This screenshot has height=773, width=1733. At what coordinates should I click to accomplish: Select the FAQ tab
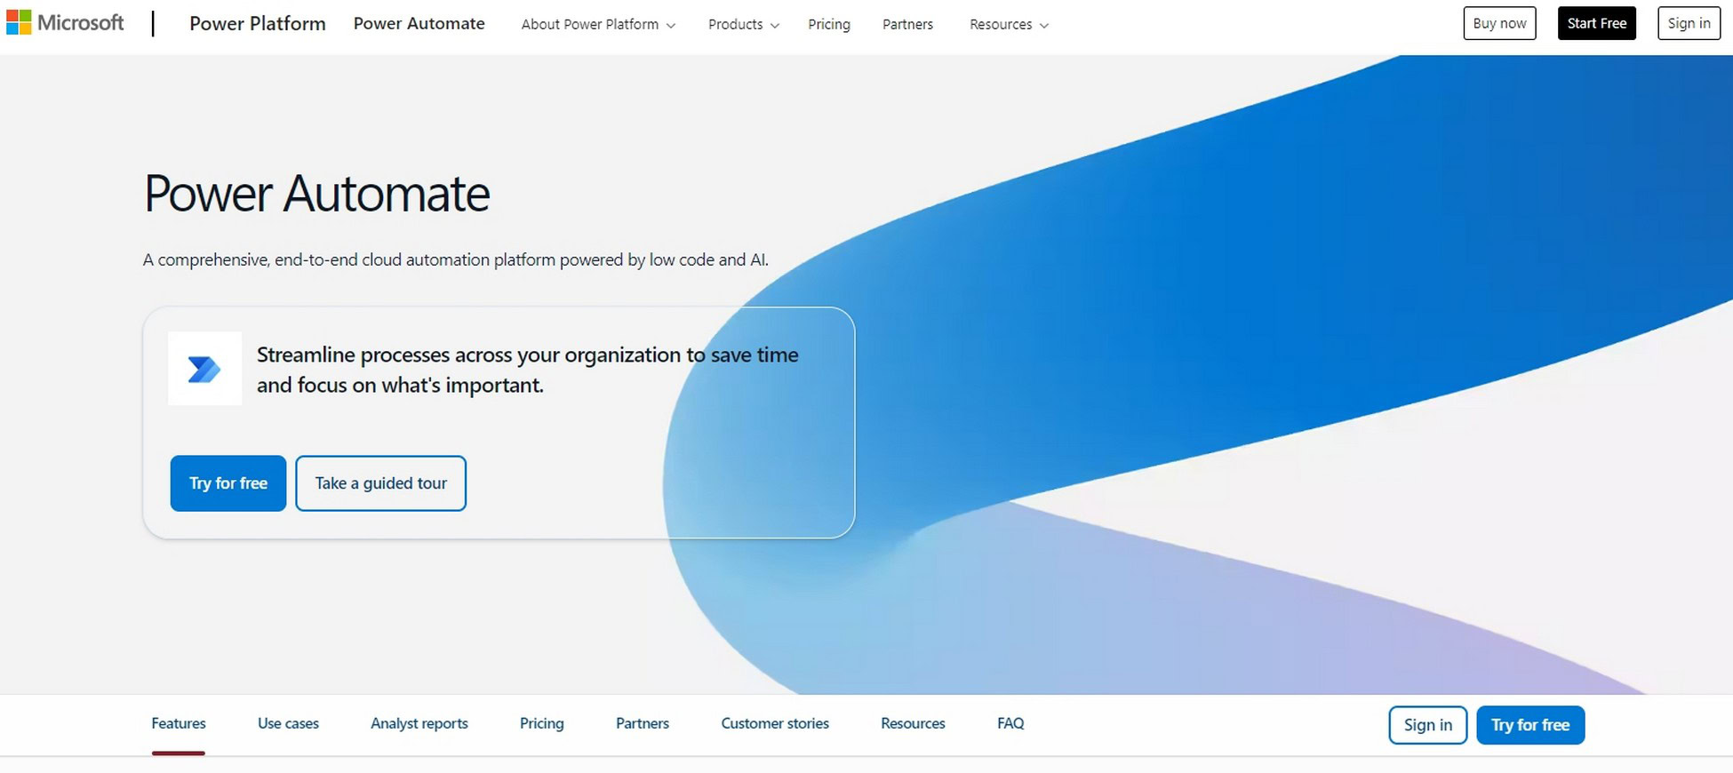point(1010,723)
